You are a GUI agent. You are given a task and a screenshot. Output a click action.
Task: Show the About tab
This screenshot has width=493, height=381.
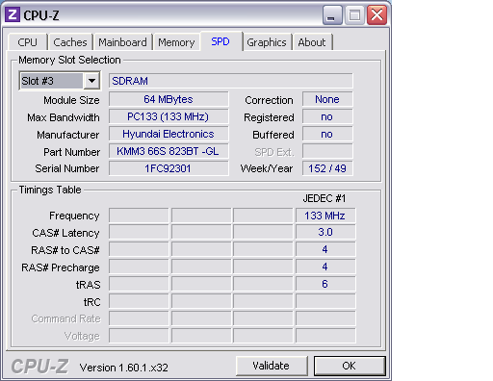[312, 42]
